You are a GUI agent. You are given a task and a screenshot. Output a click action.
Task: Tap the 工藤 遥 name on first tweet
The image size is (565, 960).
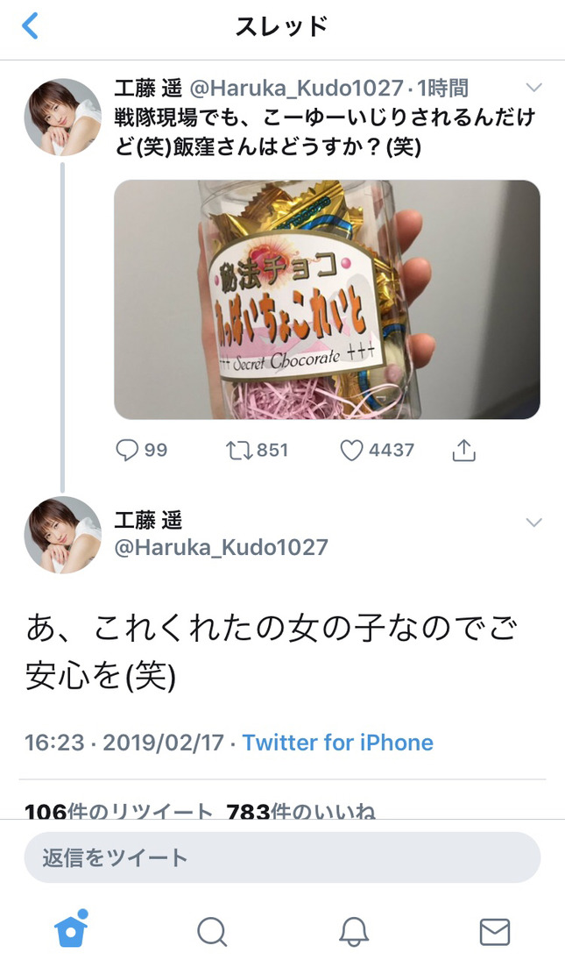pos(148,89)
